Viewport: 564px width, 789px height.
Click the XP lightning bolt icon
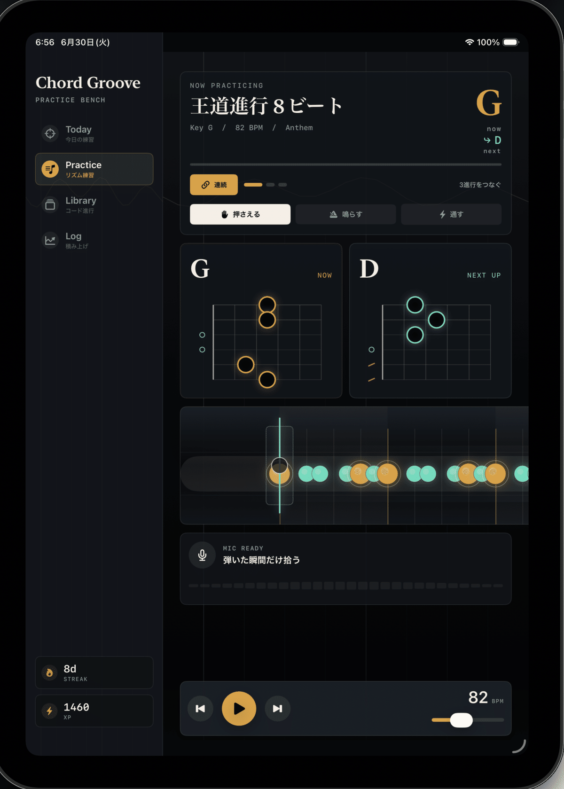pos(49,711)
